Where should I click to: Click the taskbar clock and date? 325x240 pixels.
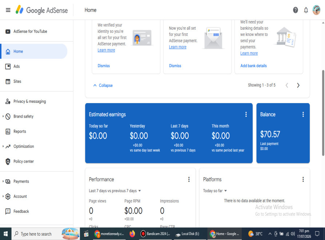(x=304, y=234)
